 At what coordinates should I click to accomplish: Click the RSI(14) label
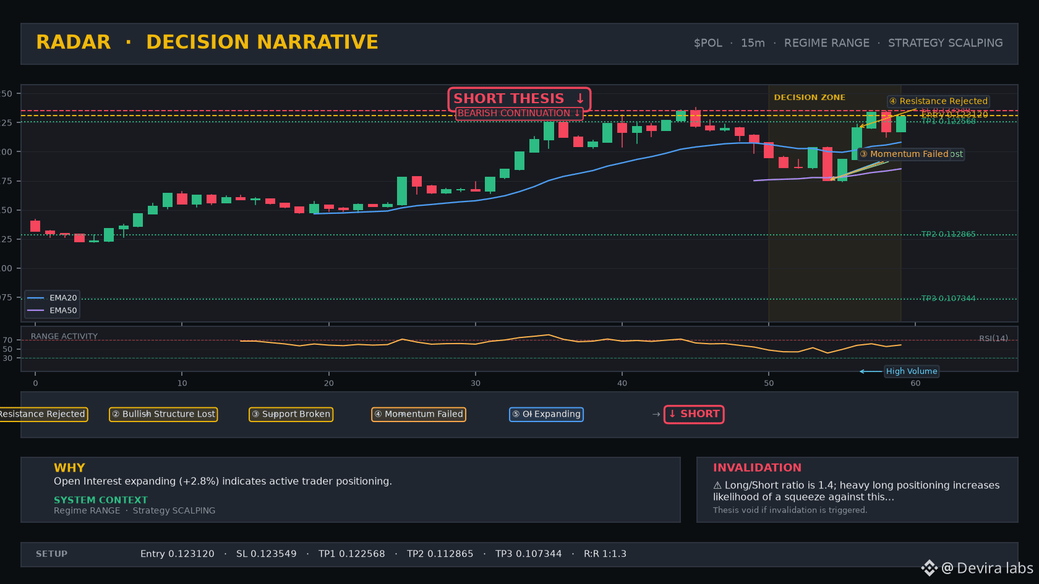(993, 339)
